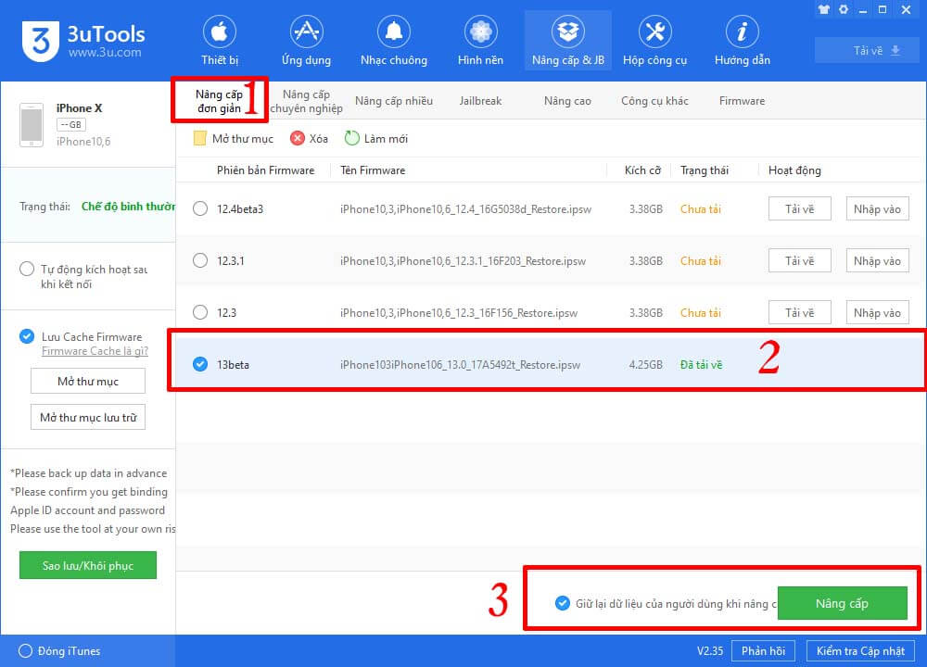Toggle the Đóng iTunes option
Viewport: 927px width, 667px height.
(25, 650)
